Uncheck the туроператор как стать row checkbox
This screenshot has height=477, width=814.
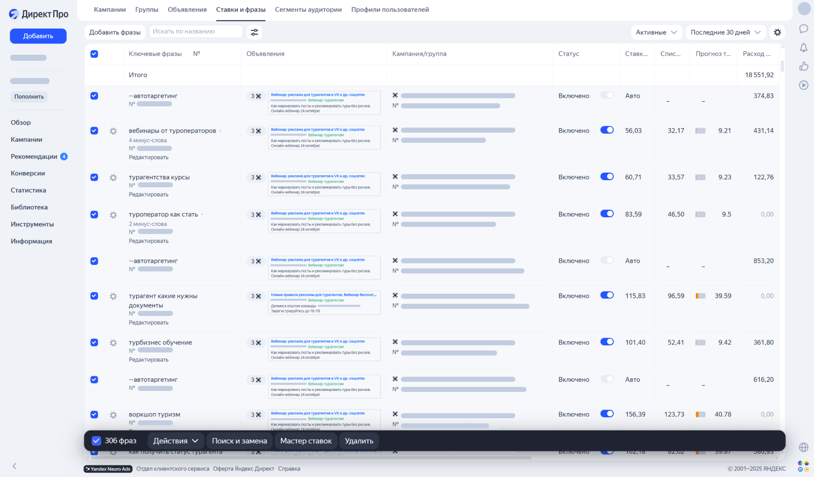click(x=94, y=214)
